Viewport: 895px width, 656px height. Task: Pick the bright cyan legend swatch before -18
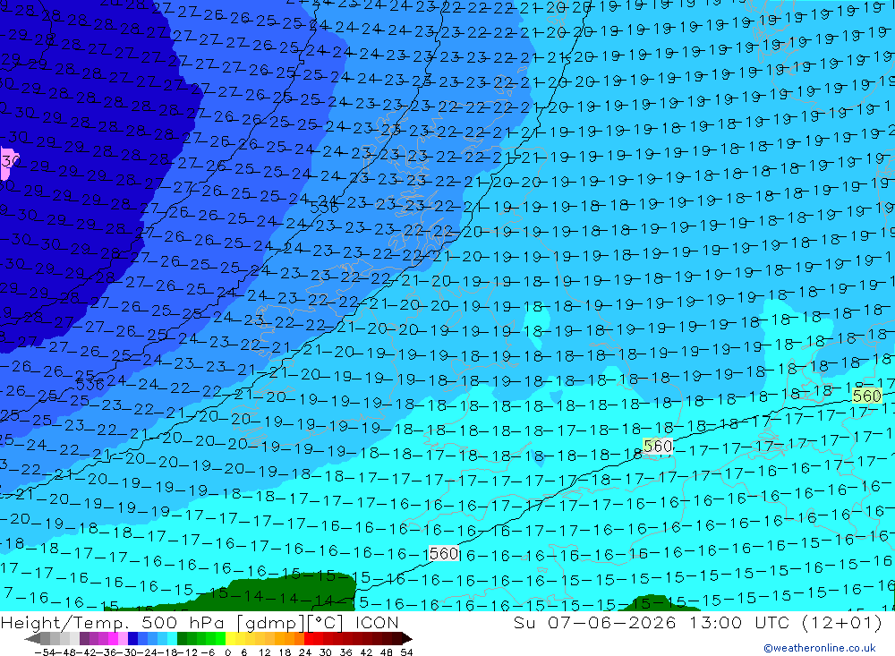click(172, 638)
